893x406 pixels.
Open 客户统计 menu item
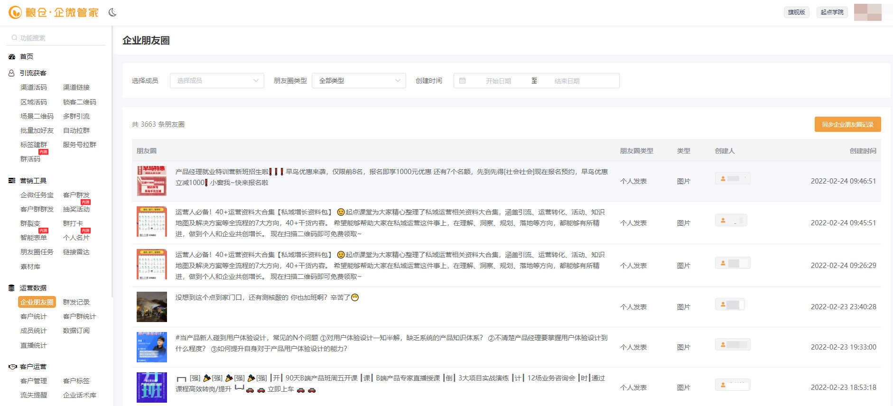[x=34, y=316]
